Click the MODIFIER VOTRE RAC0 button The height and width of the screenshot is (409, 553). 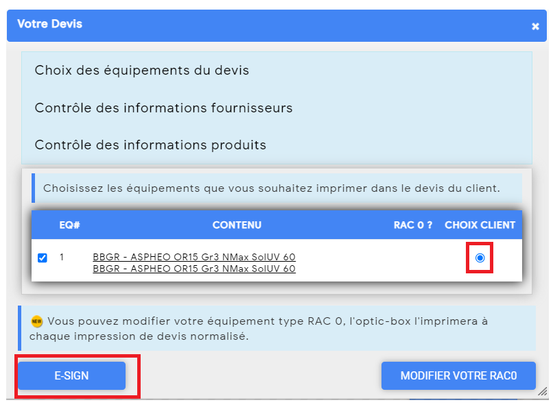click(x=458, y=375)
